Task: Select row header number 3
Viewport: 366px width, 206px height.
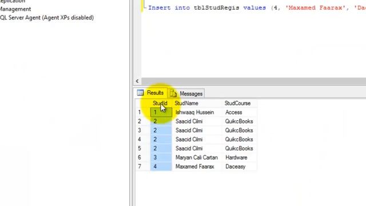Action: [142, 130]
